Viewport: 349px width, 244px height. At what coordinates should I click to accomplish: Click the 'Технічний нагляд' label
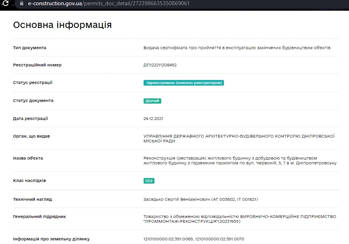click(32, 199)
